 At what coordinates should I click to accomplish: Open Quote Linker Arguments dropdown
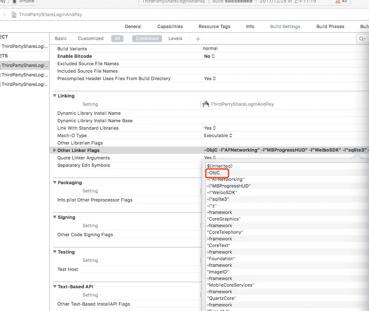point(209,158)
